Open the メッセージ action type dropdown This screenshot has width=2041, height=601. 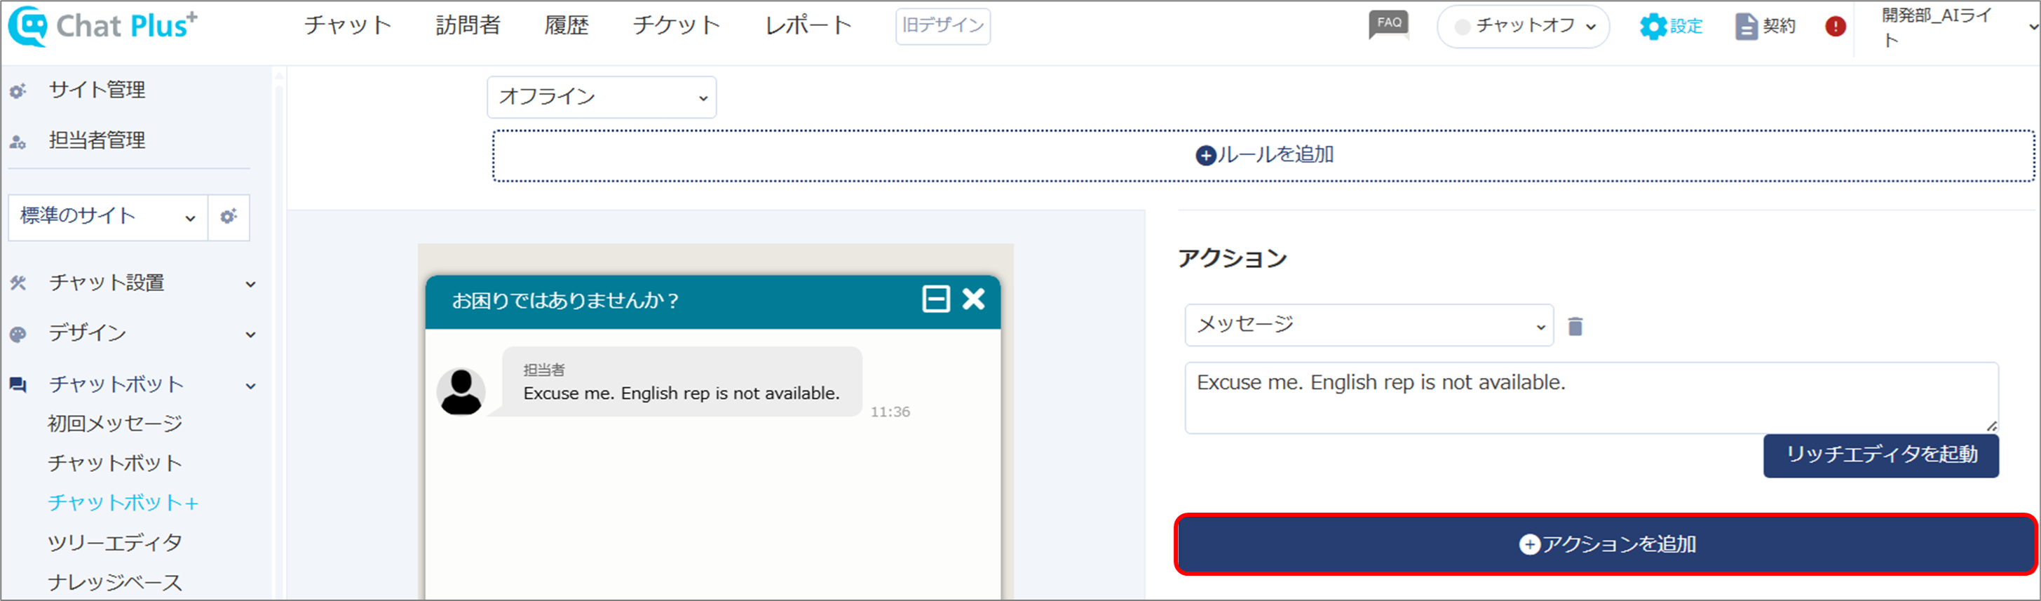pos(1369,325)
